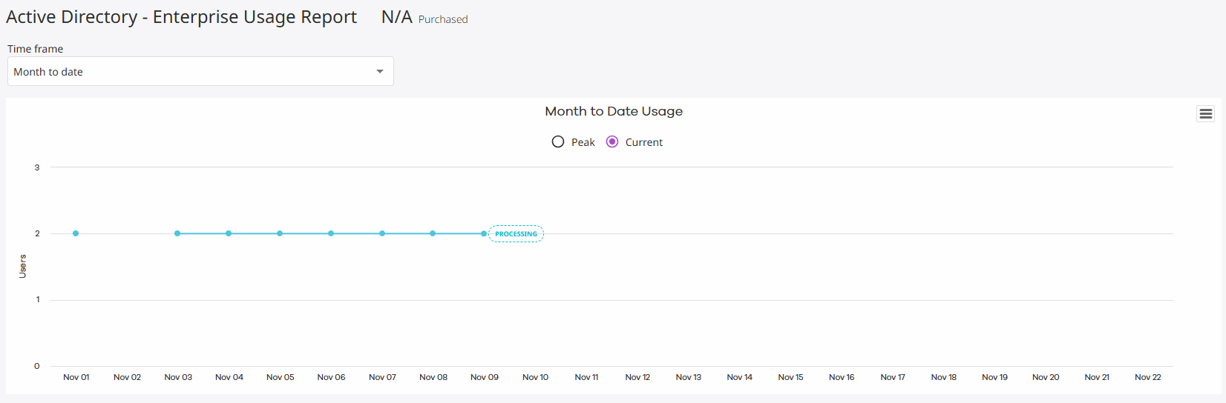Screen dimensions: 1226x403
Task: Click the y-axis value 2
Action: (37, 233)
